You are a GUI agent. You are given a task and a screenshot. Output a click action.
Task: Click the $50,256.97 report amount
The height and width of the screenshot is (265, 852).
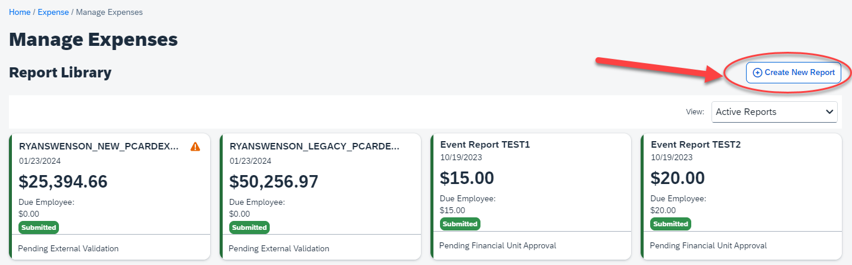pyautogui.click(x=274, y=182)
